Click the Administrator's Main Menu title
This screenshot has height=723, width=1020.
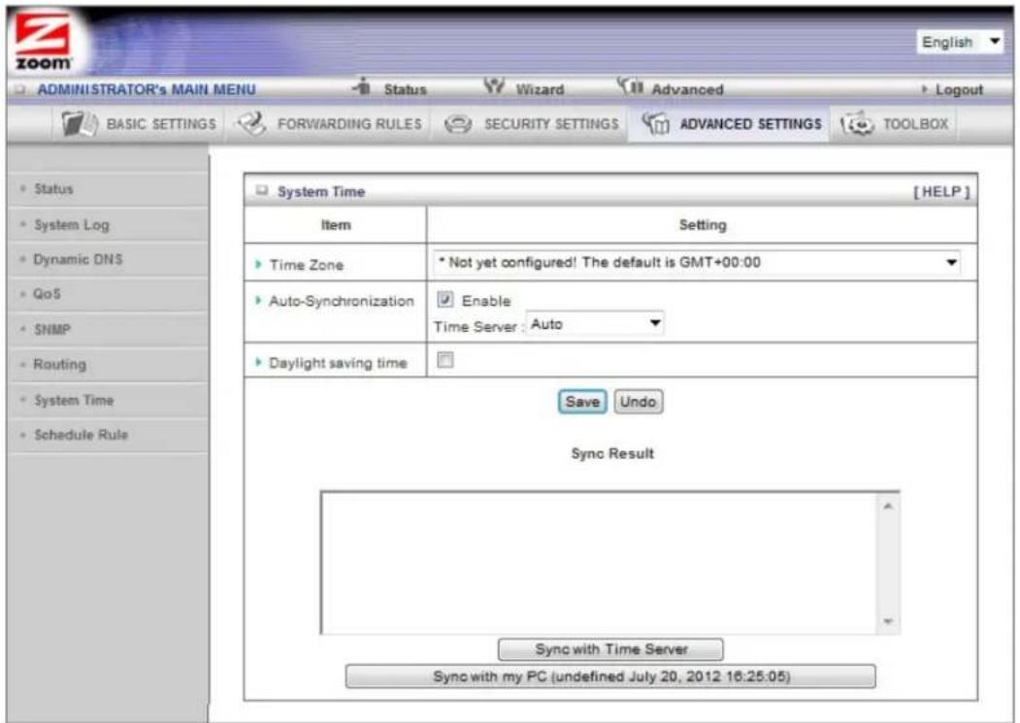coord(147,89)
